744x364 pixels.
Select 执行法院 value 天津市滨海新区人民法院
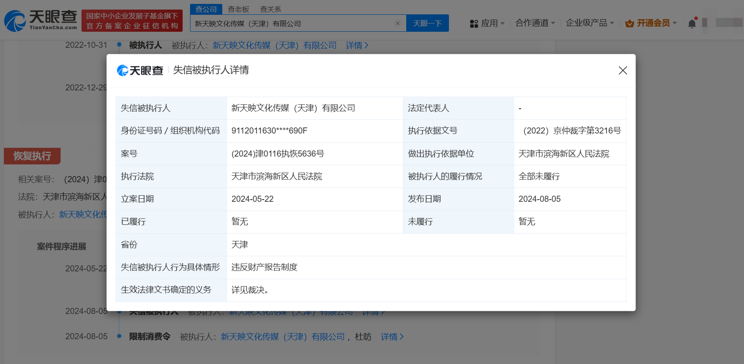(x=277, y=176)
